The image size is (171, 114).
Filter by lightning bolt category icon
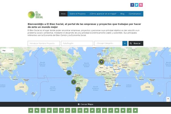[74, 110]
